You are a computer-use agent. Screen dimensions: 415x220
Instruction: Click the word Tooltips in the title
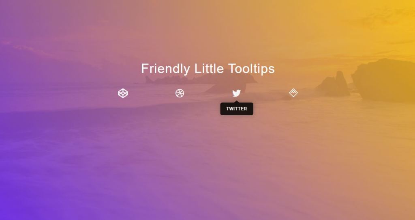[251, 69]
